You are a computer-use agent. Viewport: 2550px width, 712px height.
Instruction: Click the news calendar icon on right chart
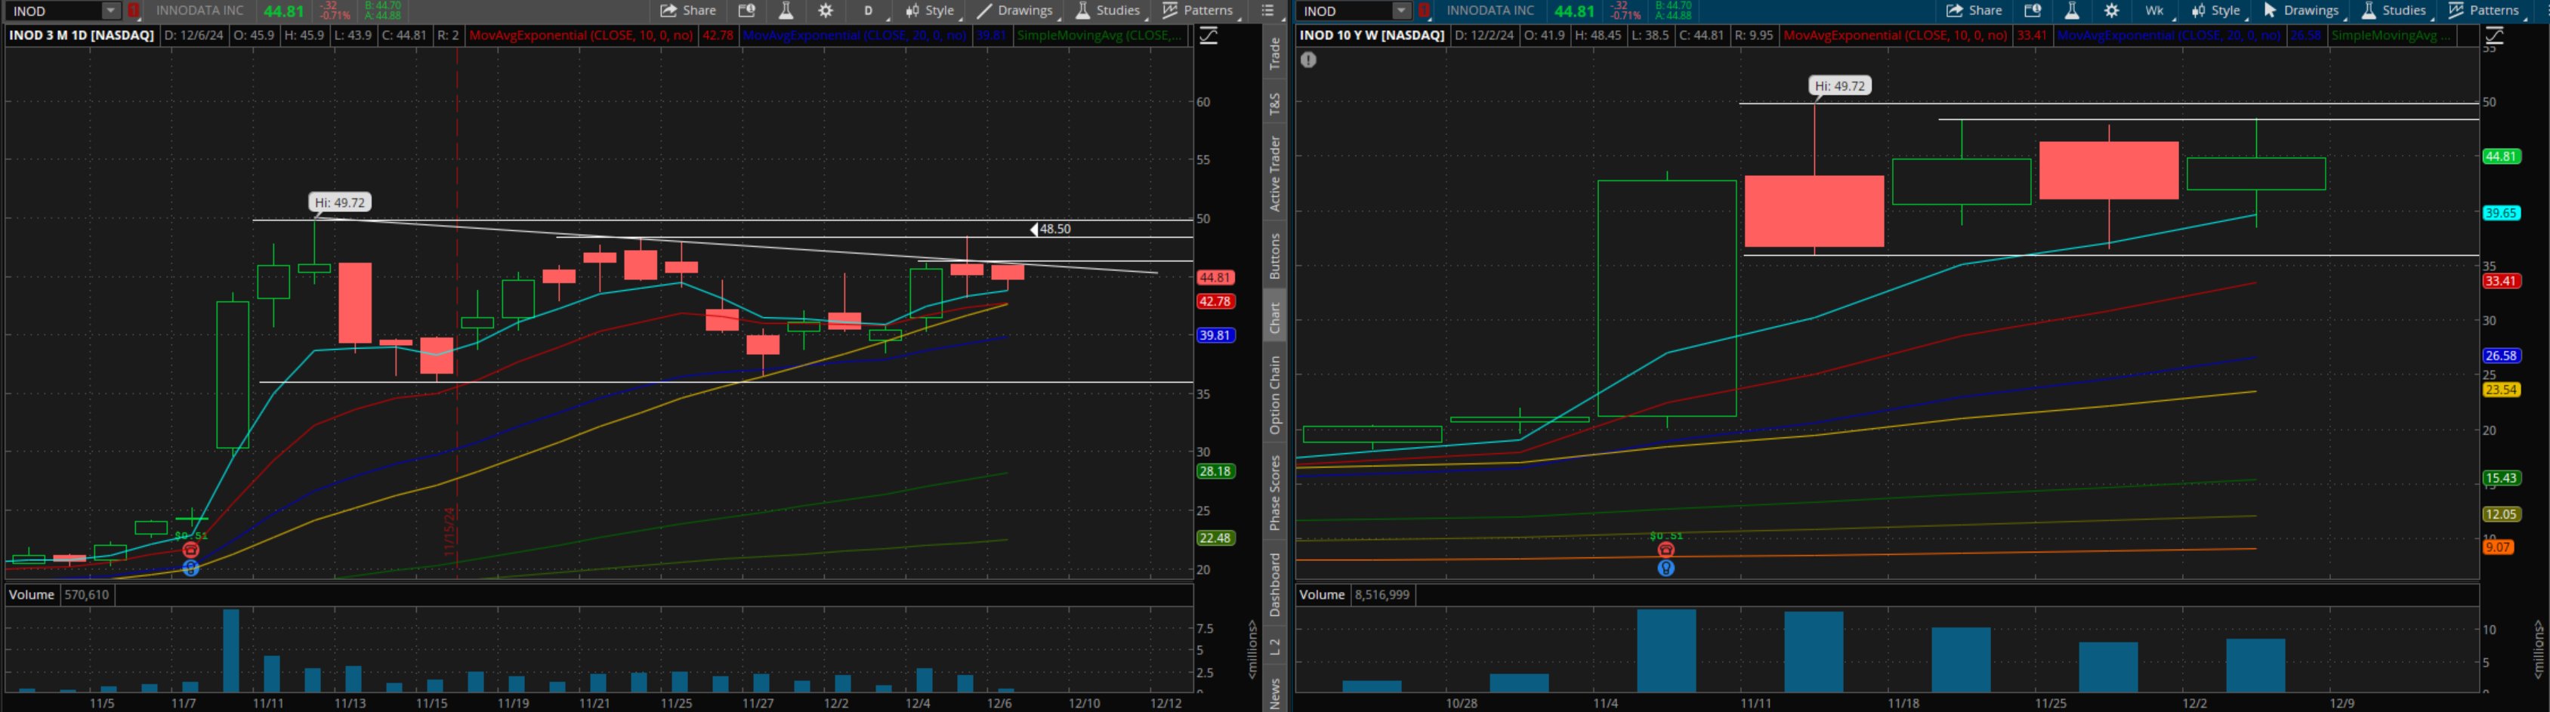pyautogui.click(x=2033, y=11)
